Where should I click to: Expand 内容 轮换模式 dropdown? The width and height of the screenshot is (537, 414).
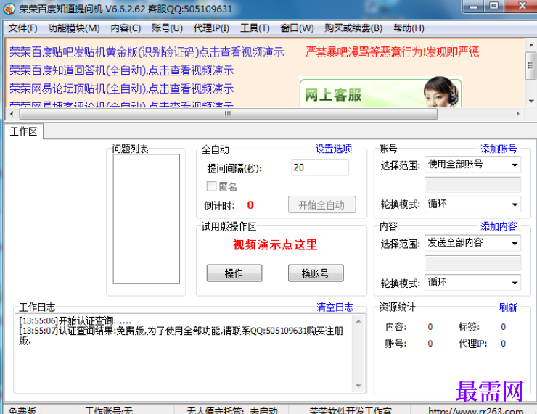[473, 283]
